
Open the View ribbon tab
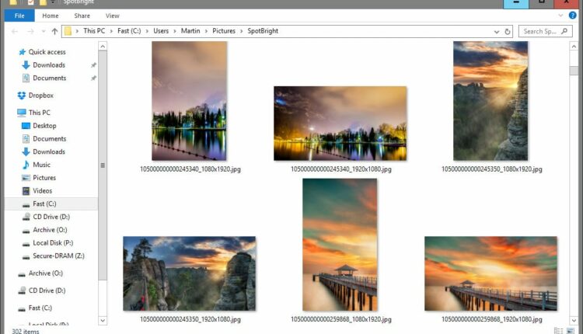(112, 16)
